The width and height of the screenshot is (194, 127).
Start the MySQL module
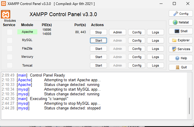pyautogui.click(x=98, y=40)
